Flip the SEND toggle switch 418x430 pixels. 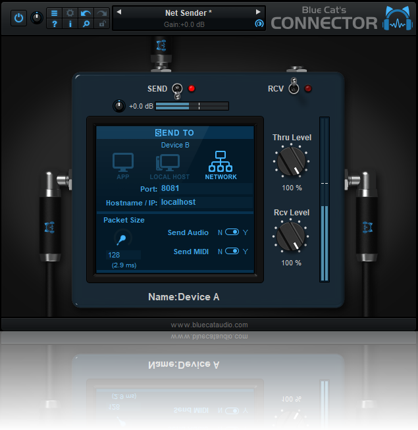coord(177,91)
